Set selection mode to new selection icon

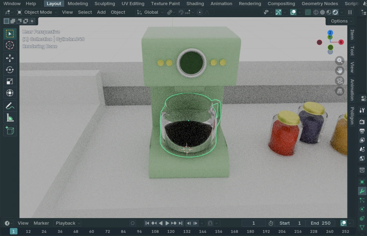[6, 21]
